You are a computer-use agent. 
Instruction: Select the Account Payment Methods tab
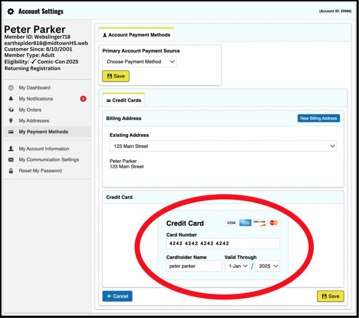point(136,35)
